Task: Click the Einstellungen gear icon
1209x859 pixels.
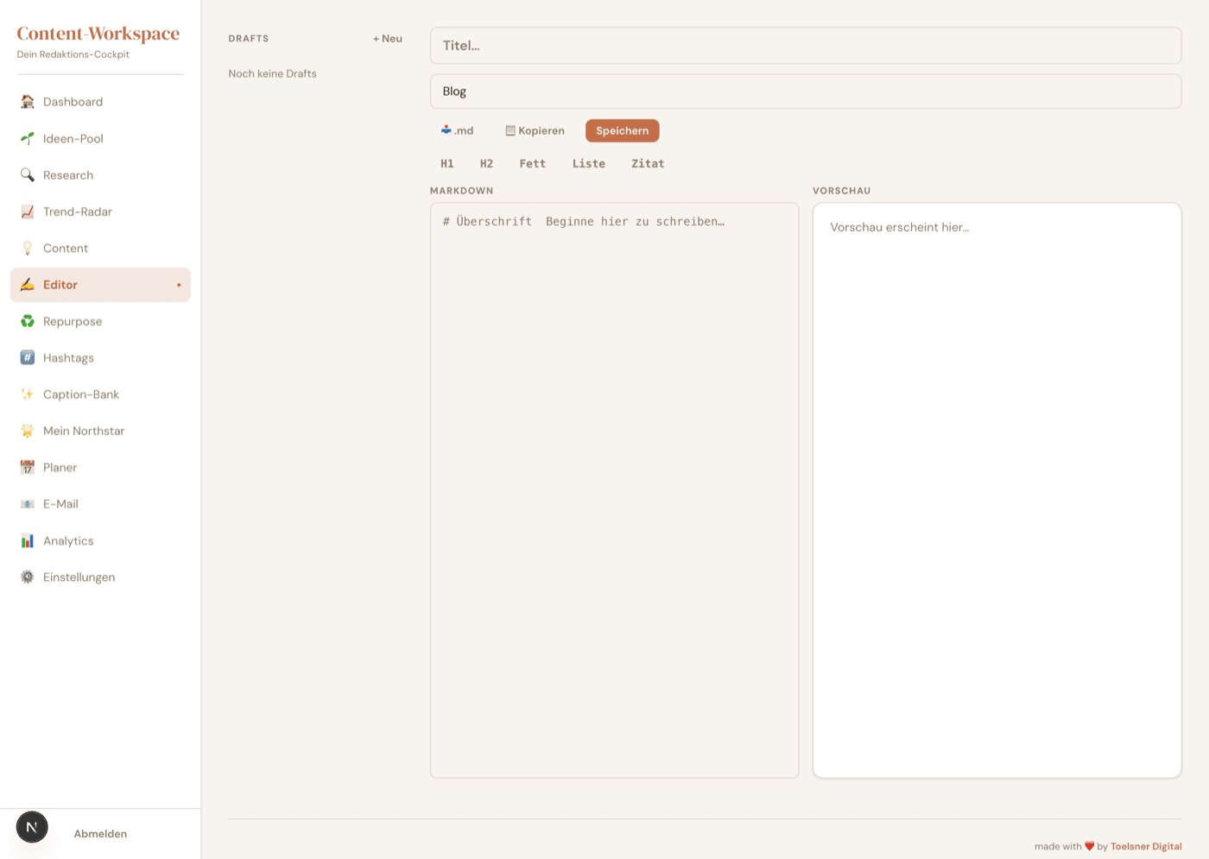Action: coord(28,577)
